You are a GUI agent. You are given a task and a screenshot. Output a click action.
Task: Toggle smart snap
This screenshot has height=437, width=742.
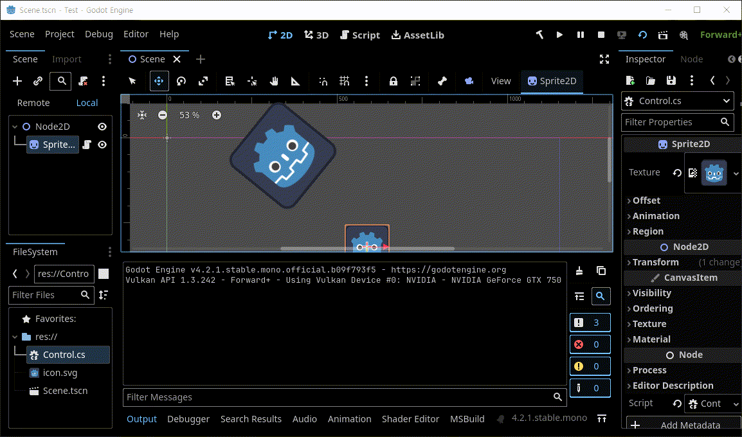(323, 81)
